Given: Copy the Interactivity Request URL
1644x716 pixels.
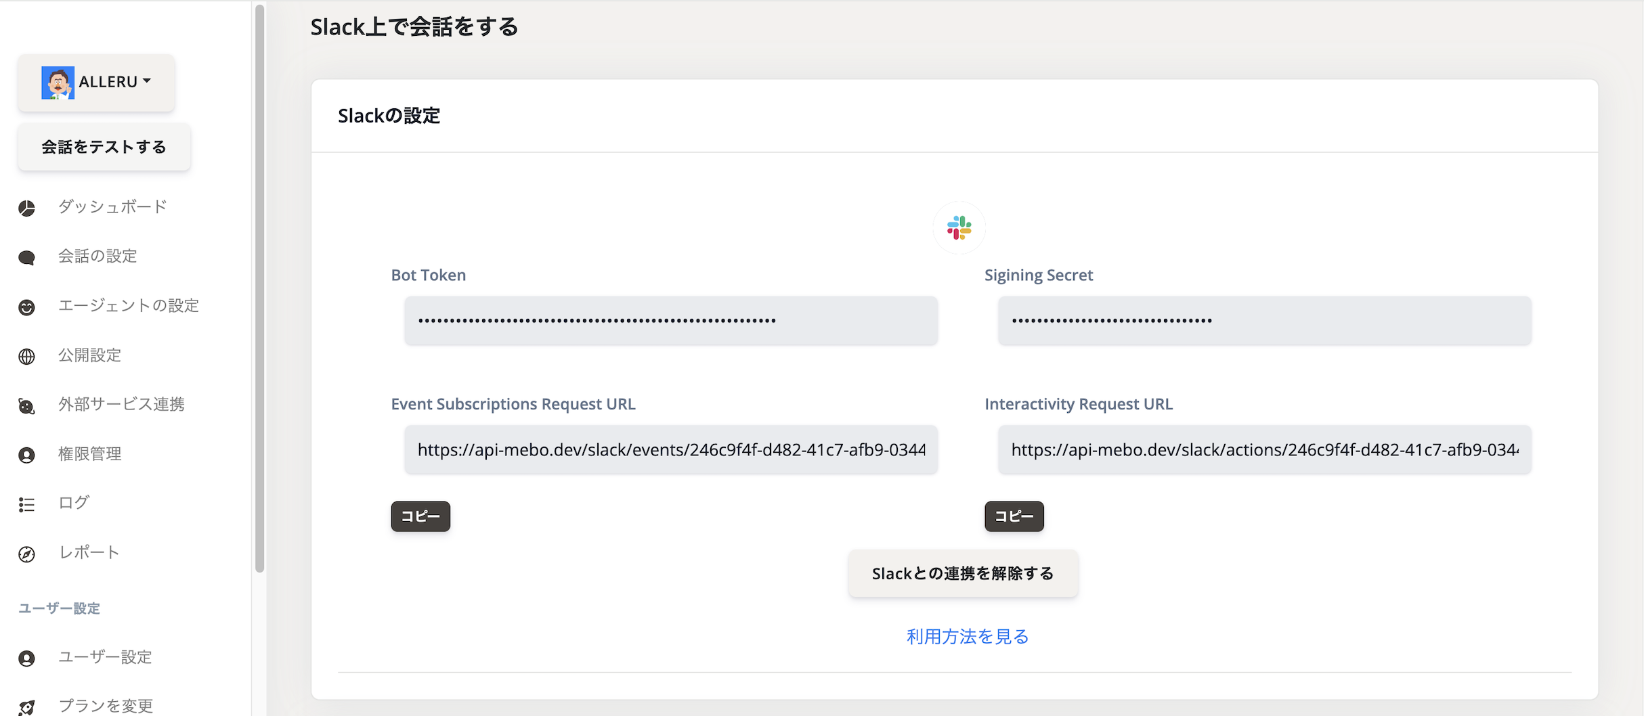Looking at the screenshot, I should pos(1014,516).
